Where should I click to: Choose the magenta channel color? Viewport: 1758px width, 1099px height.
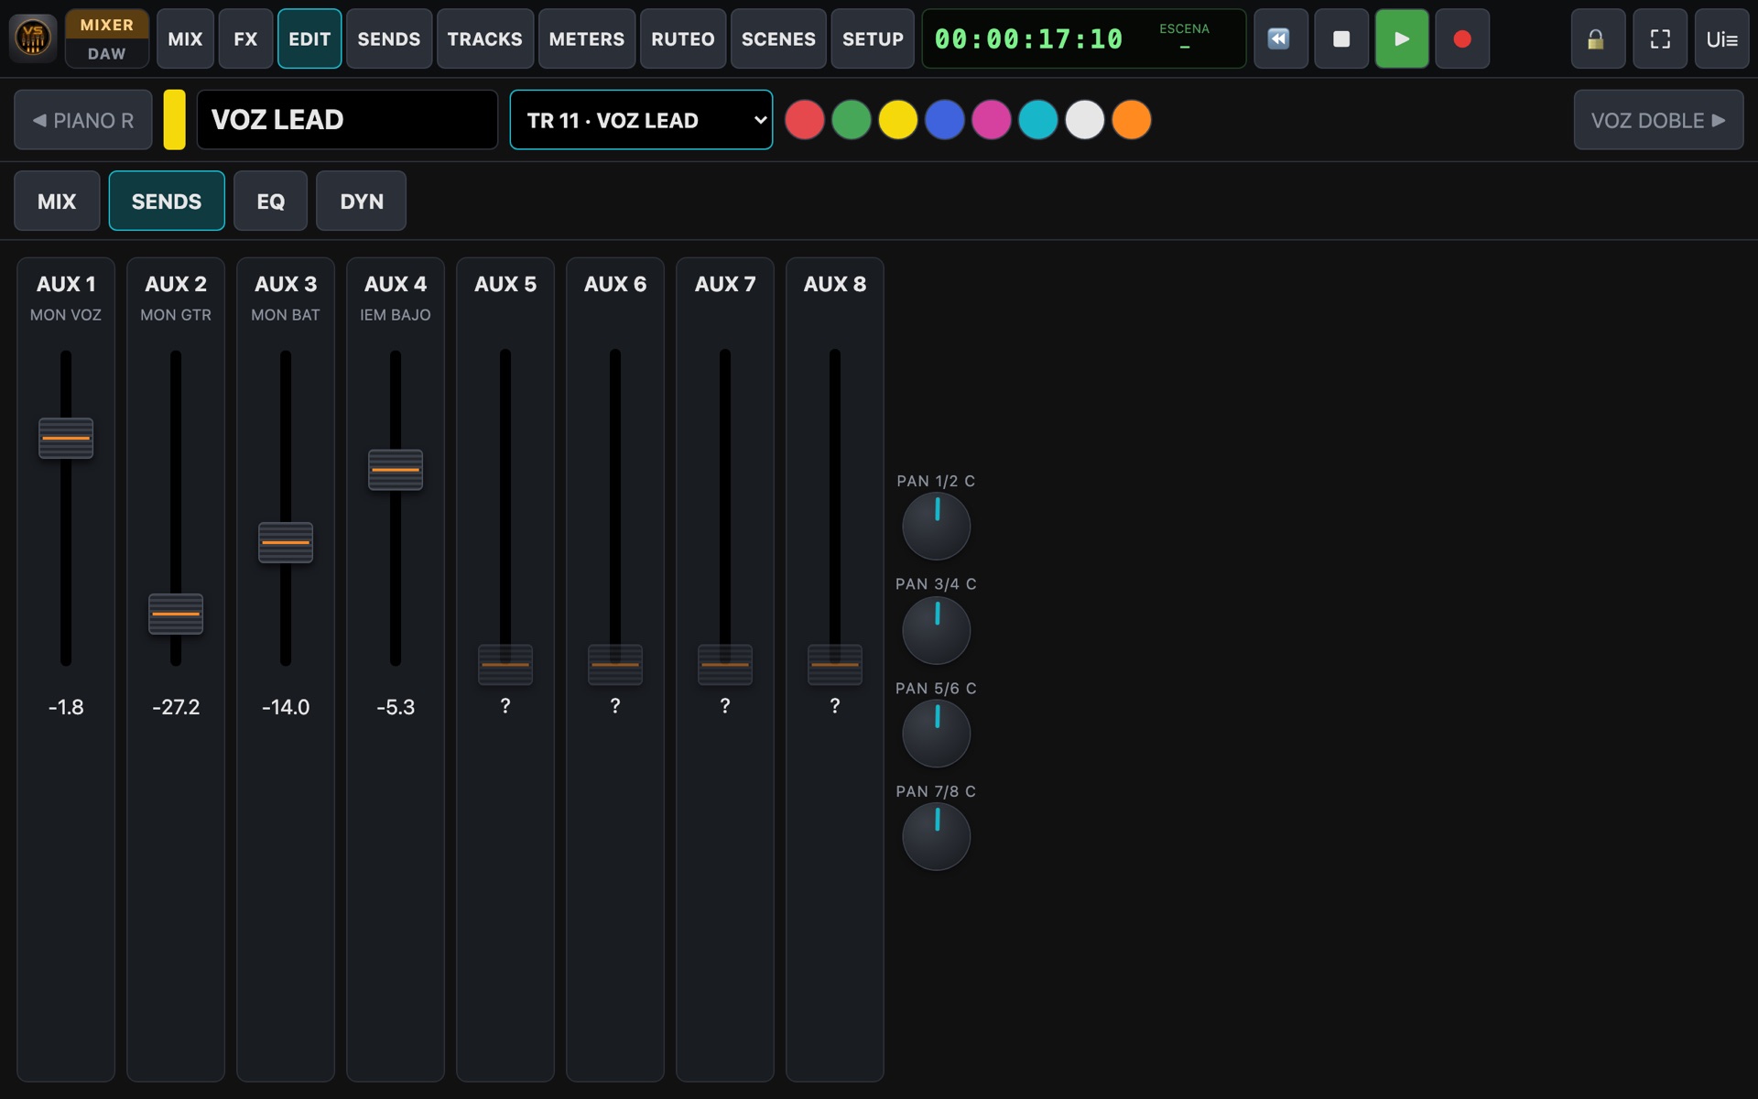click(992, 120)
